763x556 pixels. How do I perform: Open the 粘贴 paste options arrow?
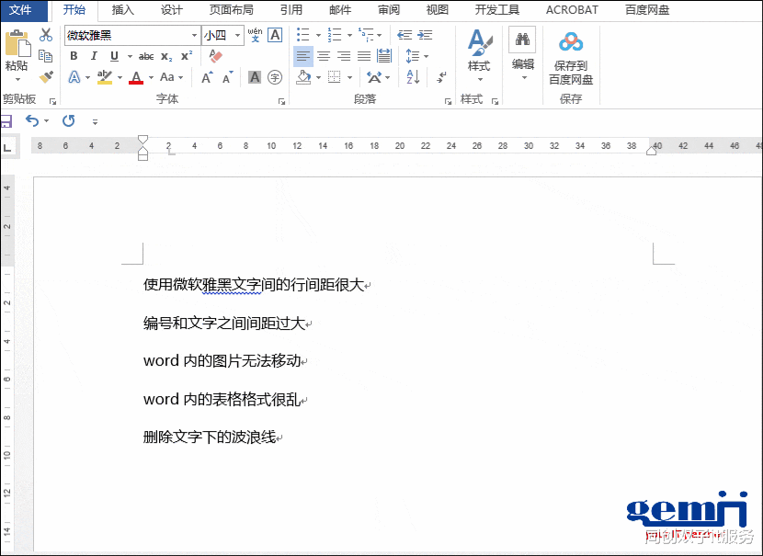[17, 79]
